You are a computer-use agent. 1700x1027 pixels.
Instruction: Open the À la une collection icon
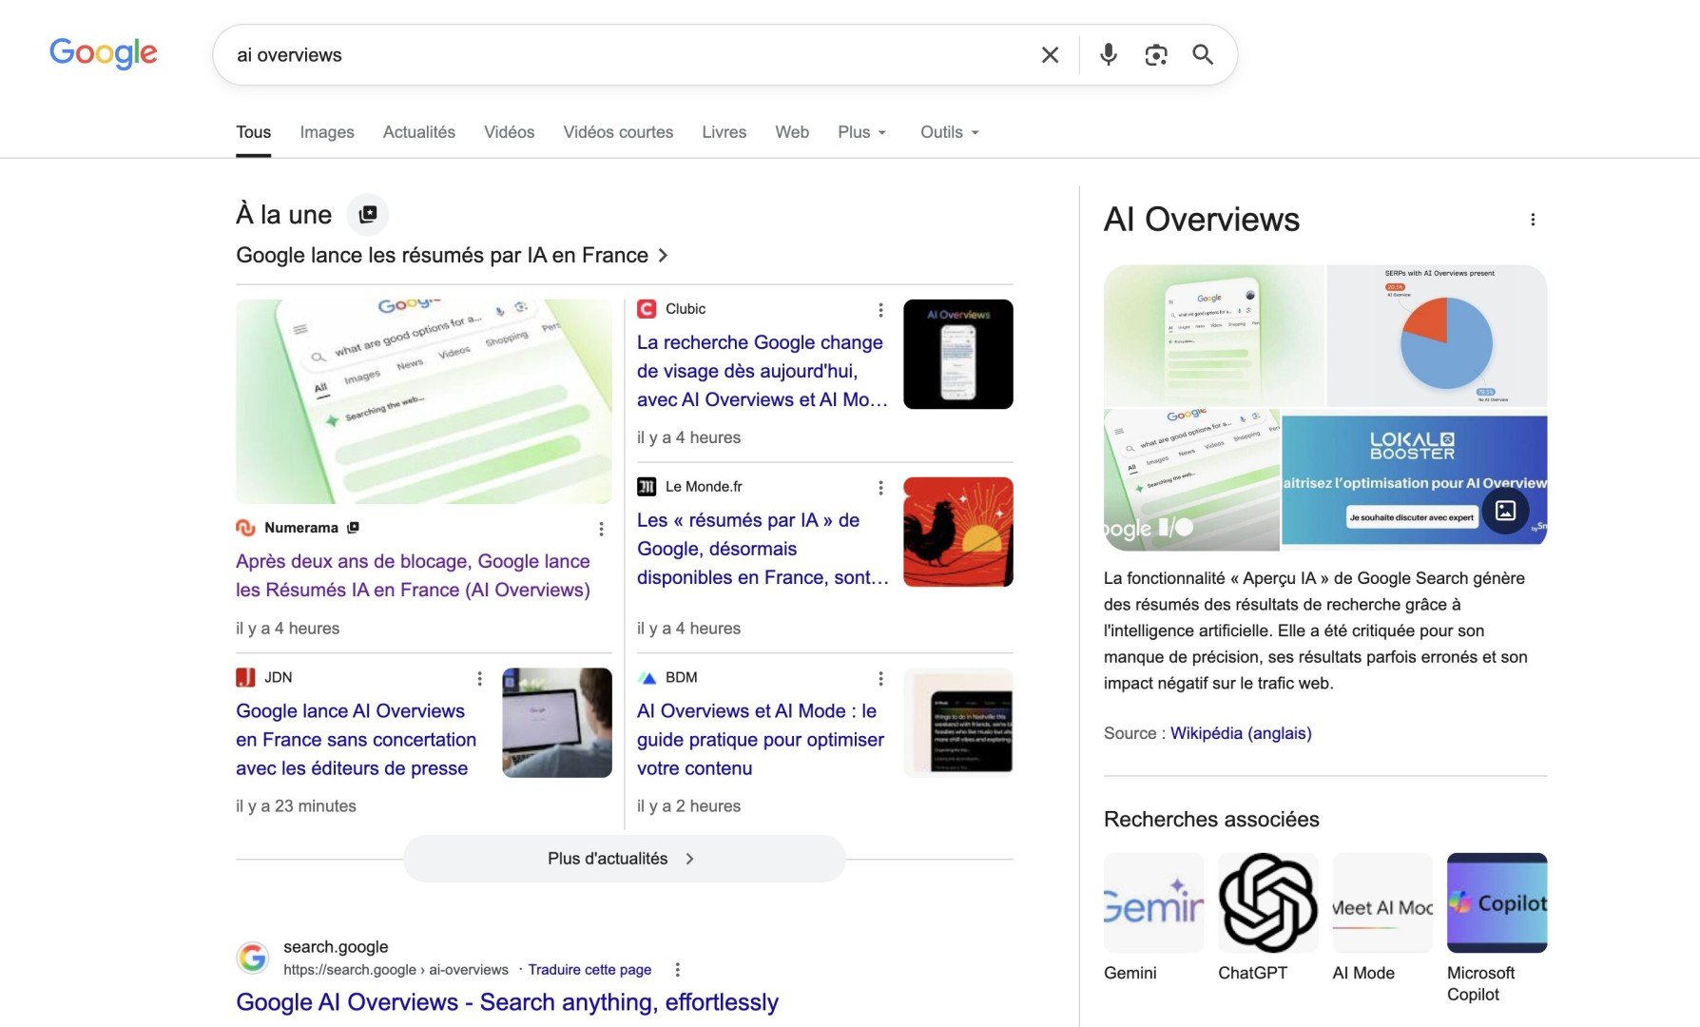367,214
